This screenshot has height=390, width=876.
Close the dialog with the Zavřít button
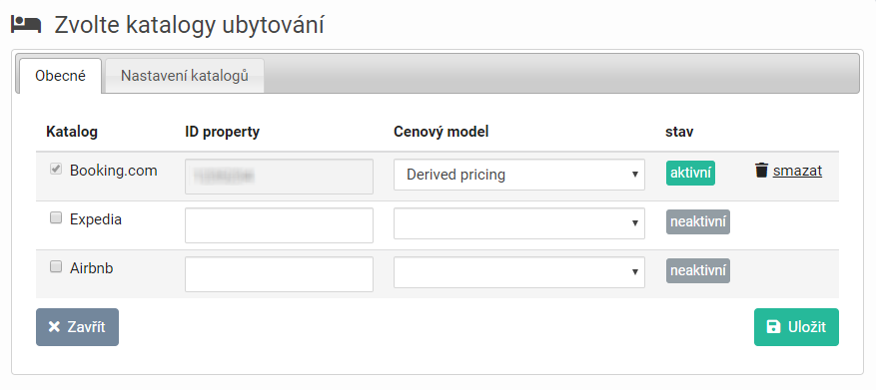click(77, 327)
